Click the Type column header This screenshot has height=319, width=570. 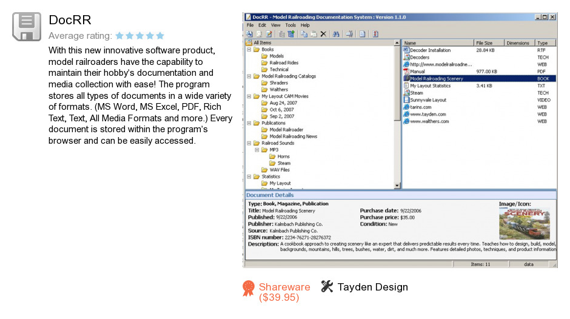(545, 43)
